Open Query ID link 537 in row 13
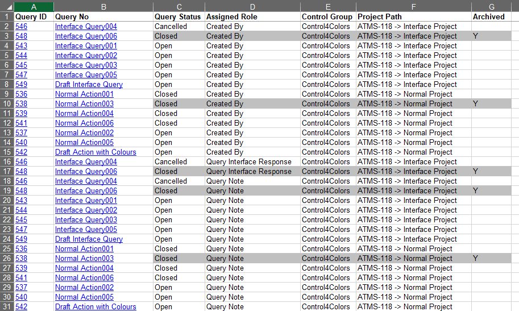 point(21,133)
